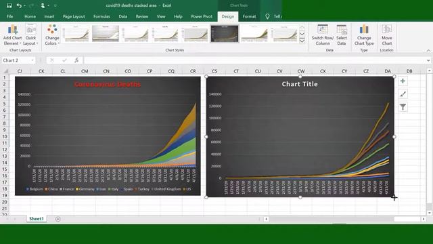
Task: Click the right chart's bottom-right resize handle
Action: (x=394, y=197)
